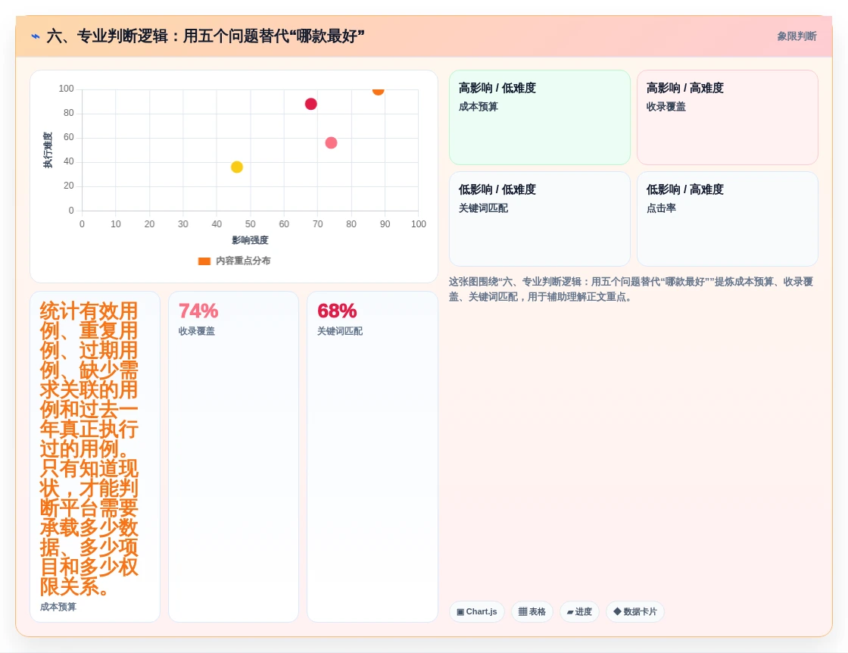Click the large orange text starting 统计有效用例
848x653 pixels.
click(89, 449)
